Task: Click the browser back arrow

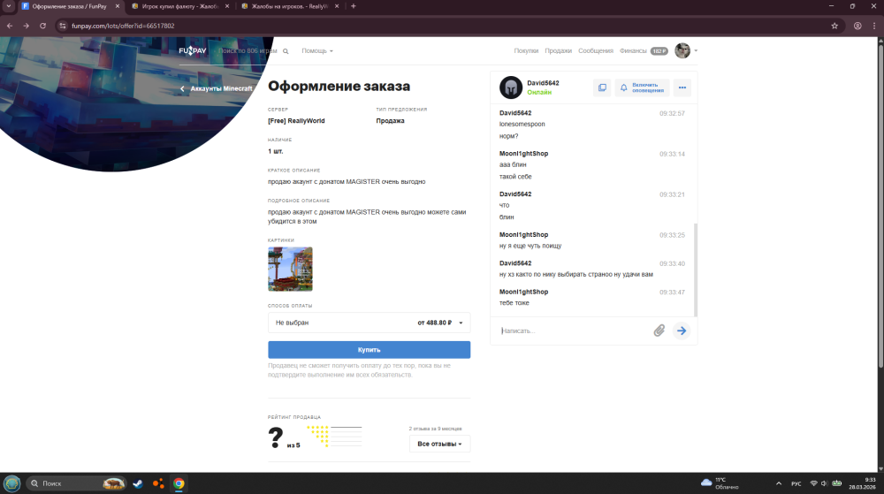Action: (10, 26)
